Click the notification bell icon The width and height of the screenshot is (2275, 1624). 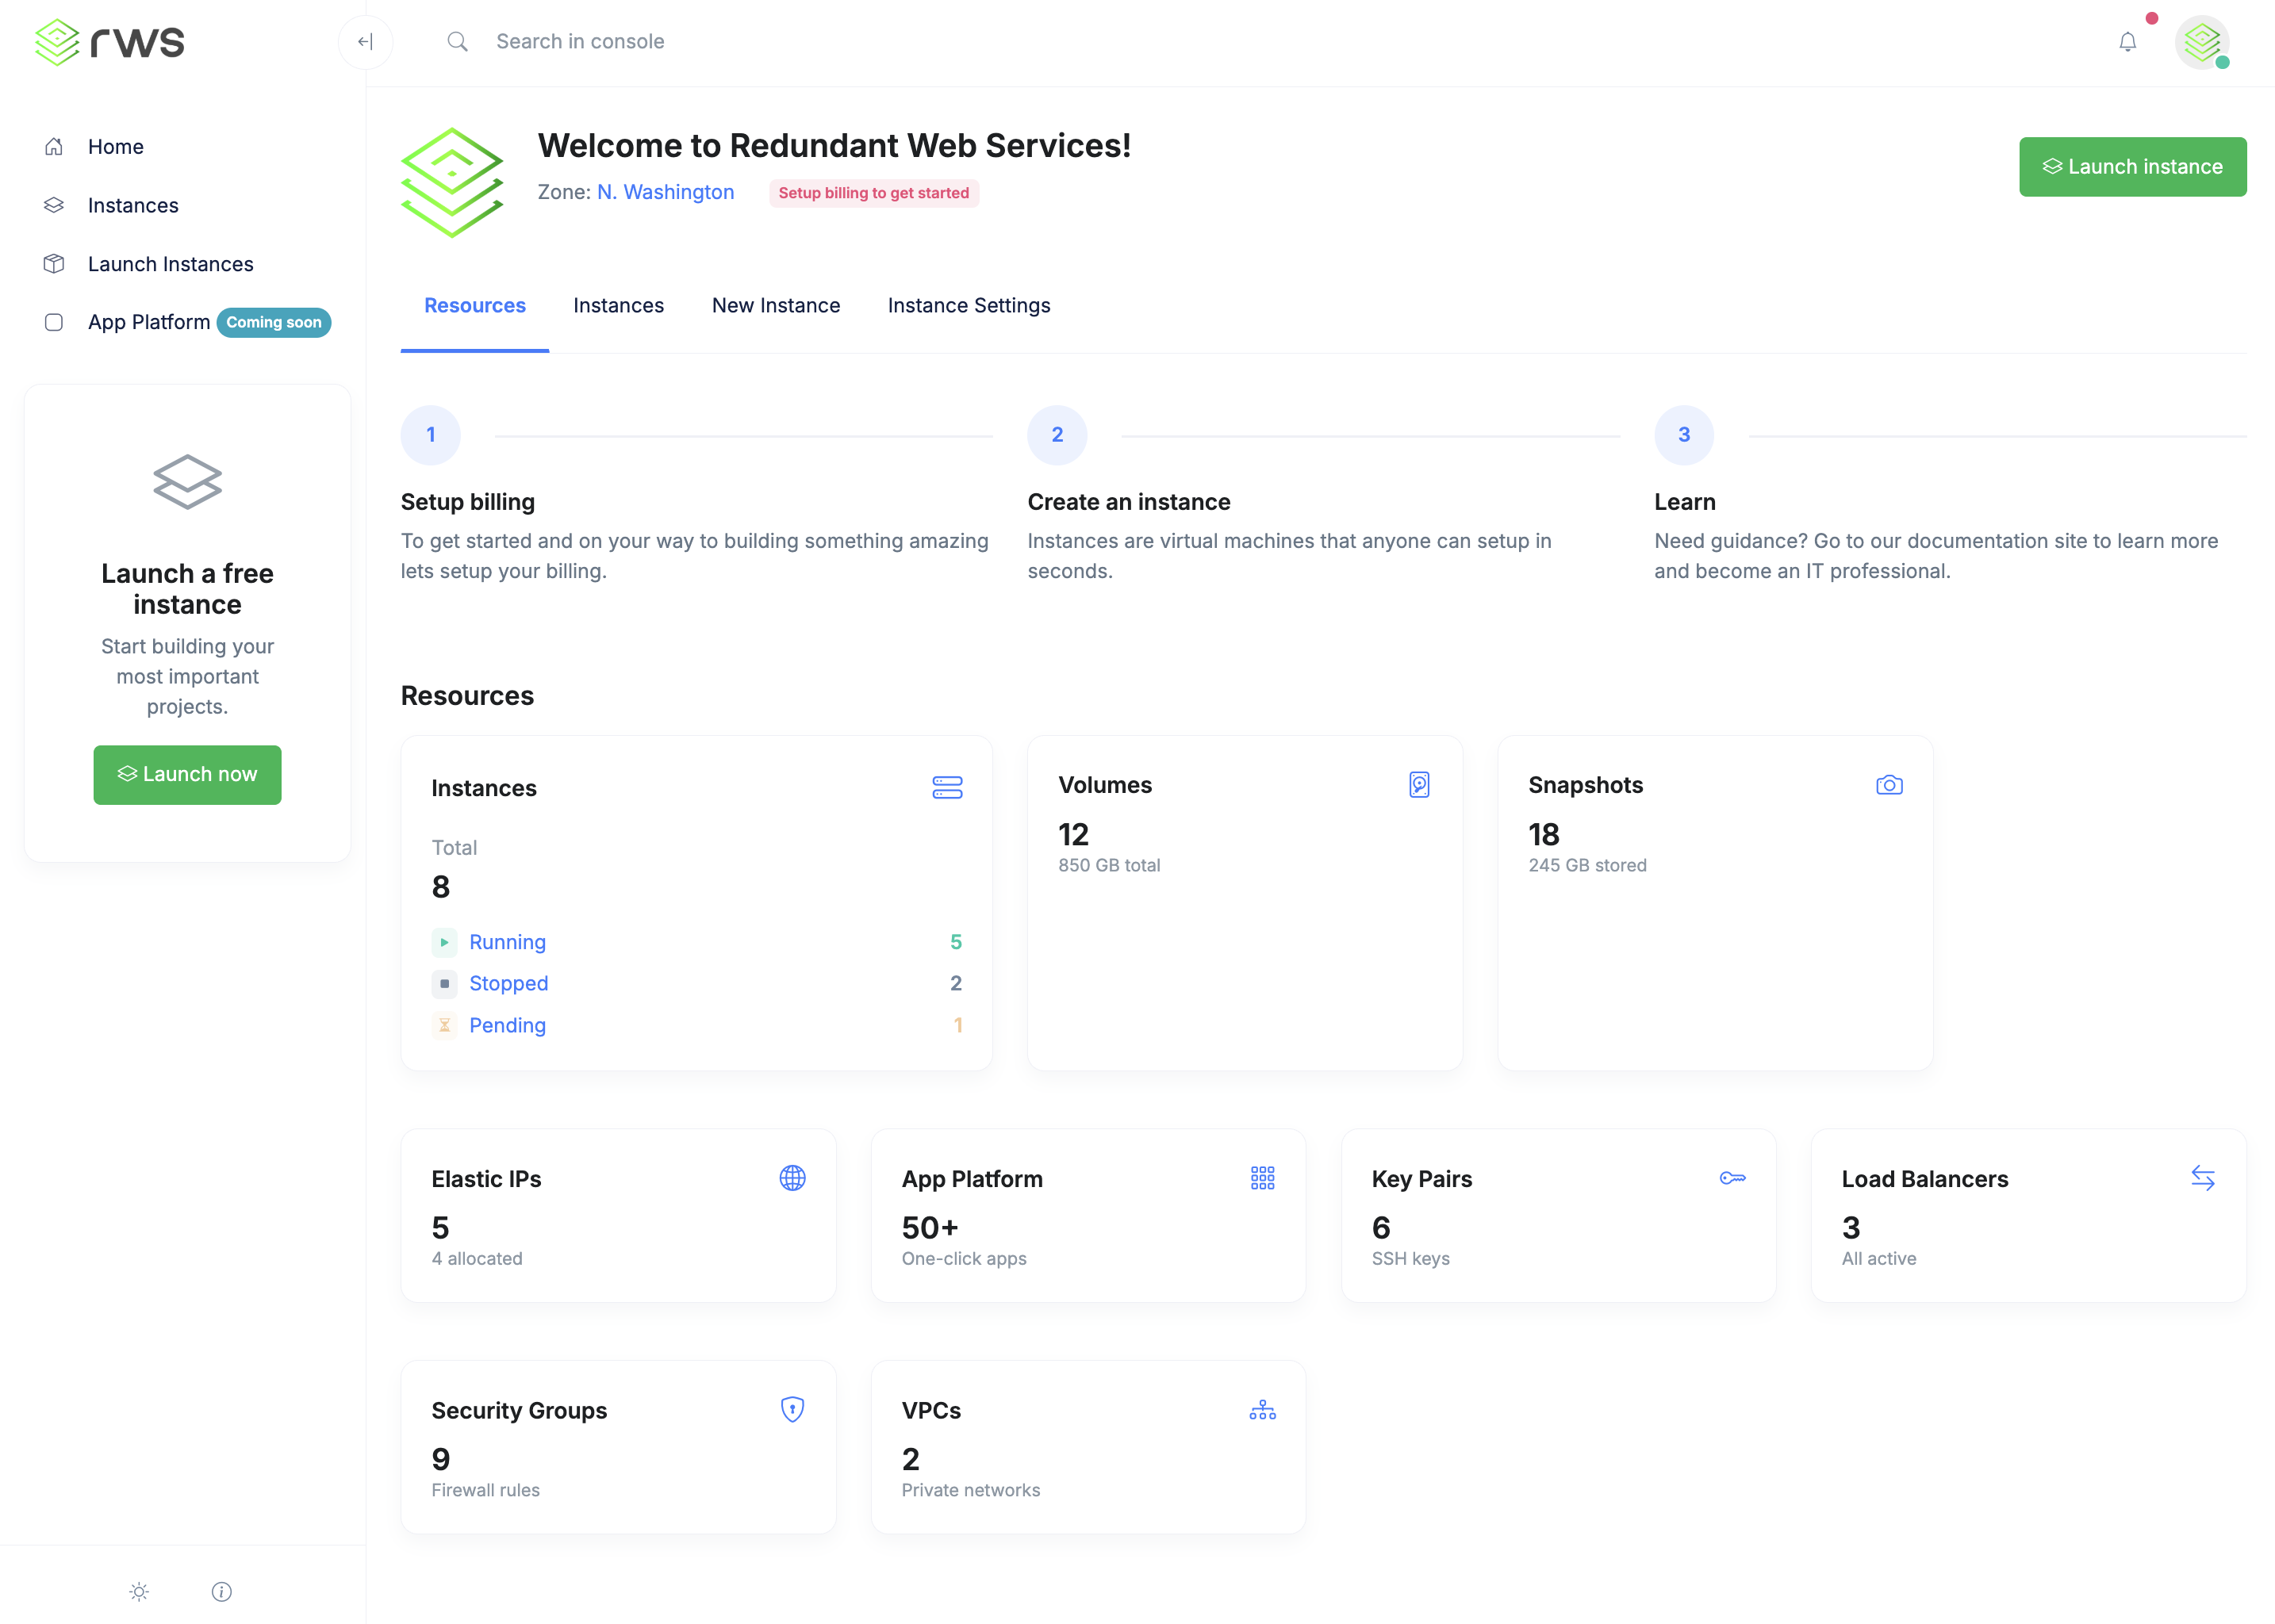tap(2127, 42)
